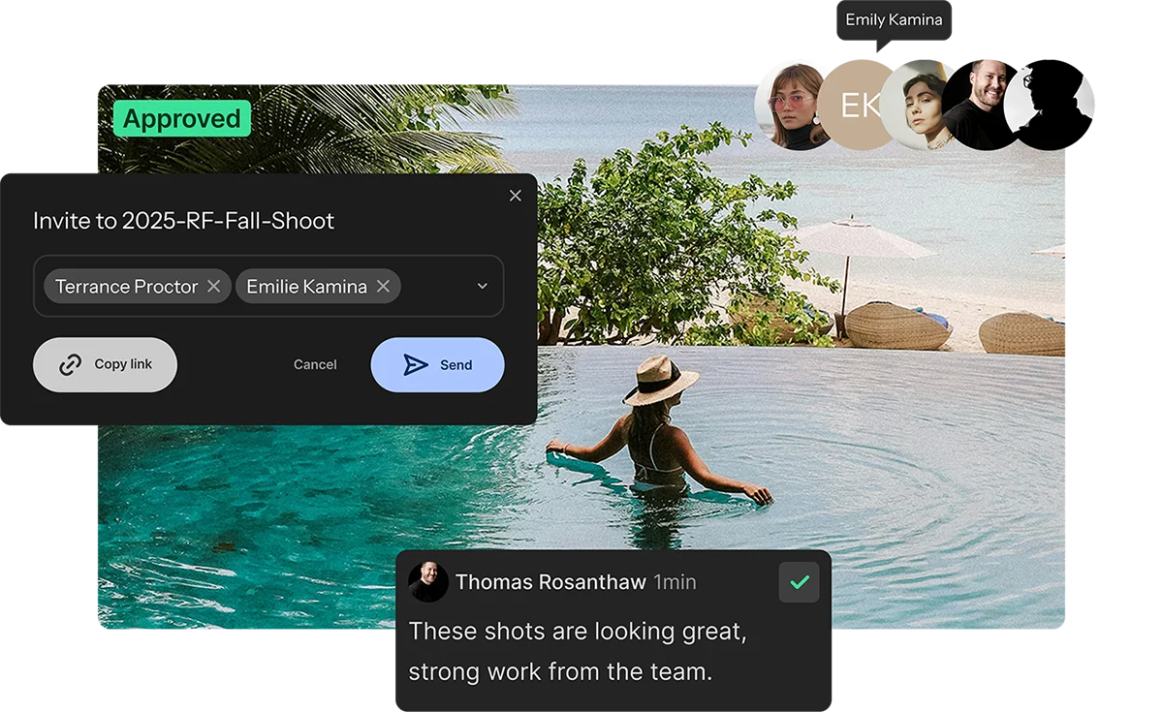The width and height of the screenshot is (1163, 712).
Task: Remove Terrance Proctor with the X icon
Action: tap(214, 286)
